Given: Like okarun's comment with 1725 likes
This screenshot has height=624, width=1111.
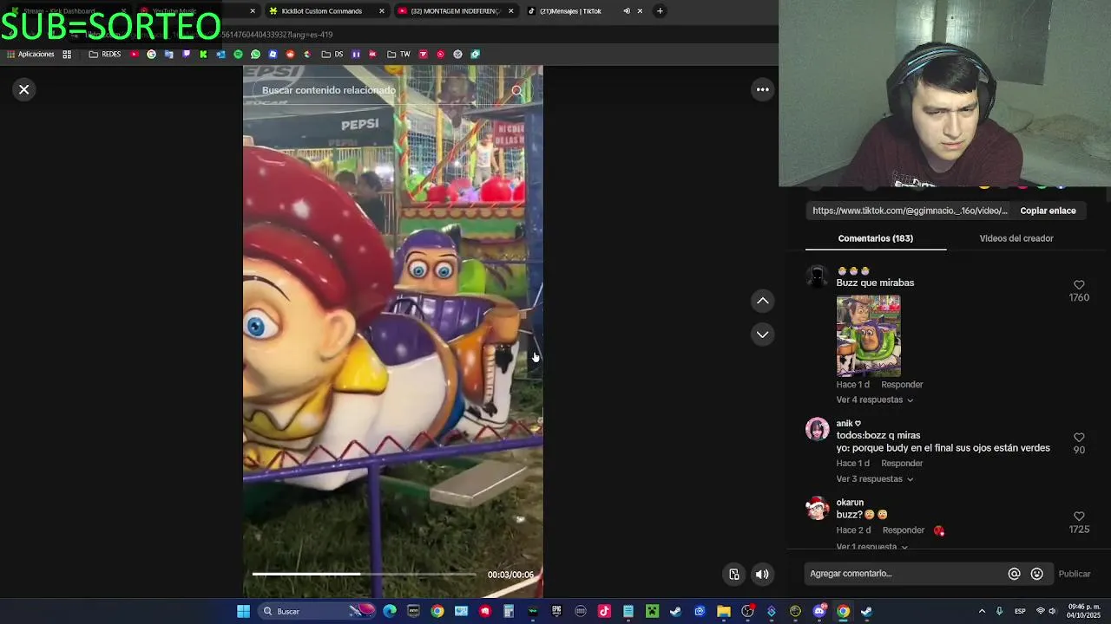Looking at the screenshot, I should (1079, 517).
